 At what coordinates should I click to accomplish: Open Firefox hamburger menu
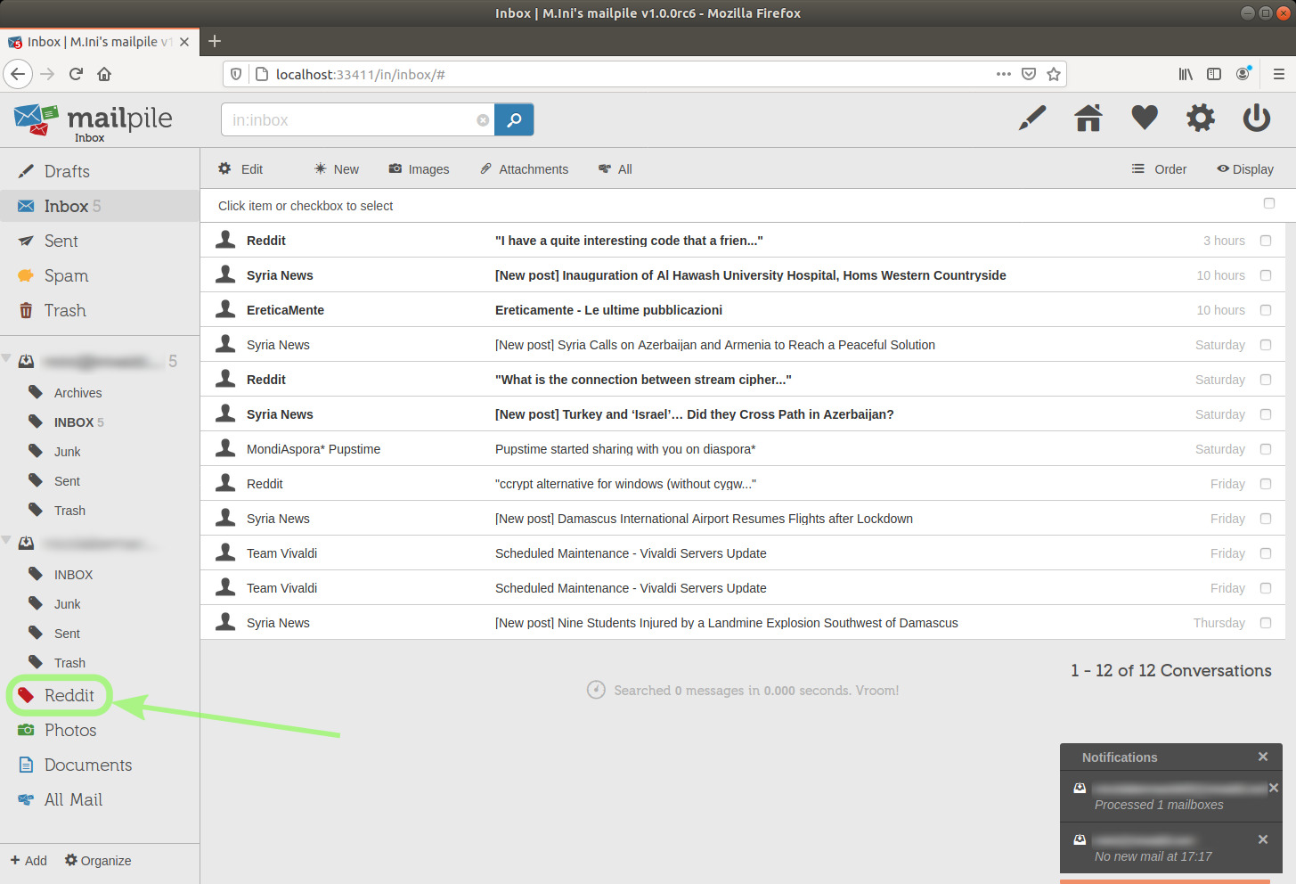(1279, 74)
